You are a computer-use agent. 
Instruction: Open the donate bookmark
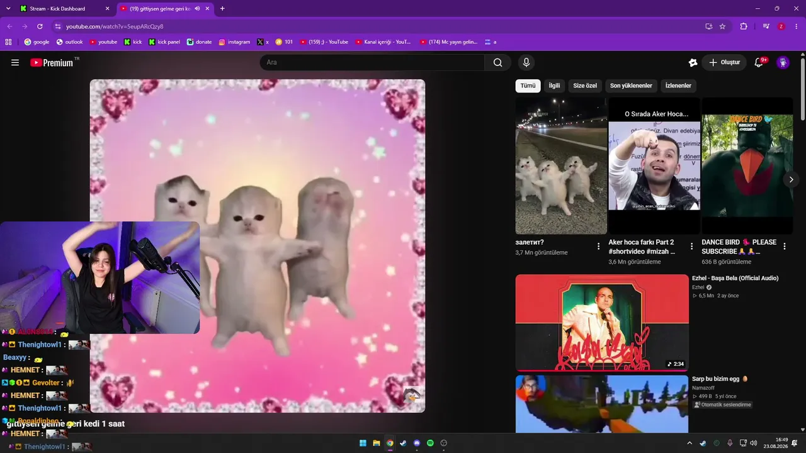tap(199, 42)
